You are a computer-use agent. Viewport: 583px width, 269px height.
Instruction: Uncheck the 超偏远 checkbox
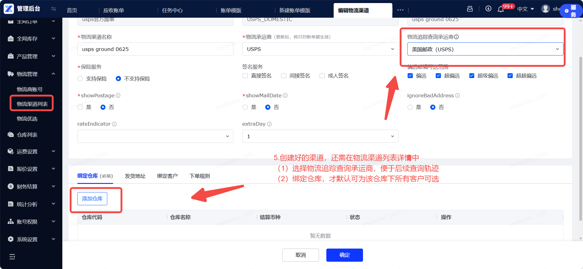click(x=438, y=76)
